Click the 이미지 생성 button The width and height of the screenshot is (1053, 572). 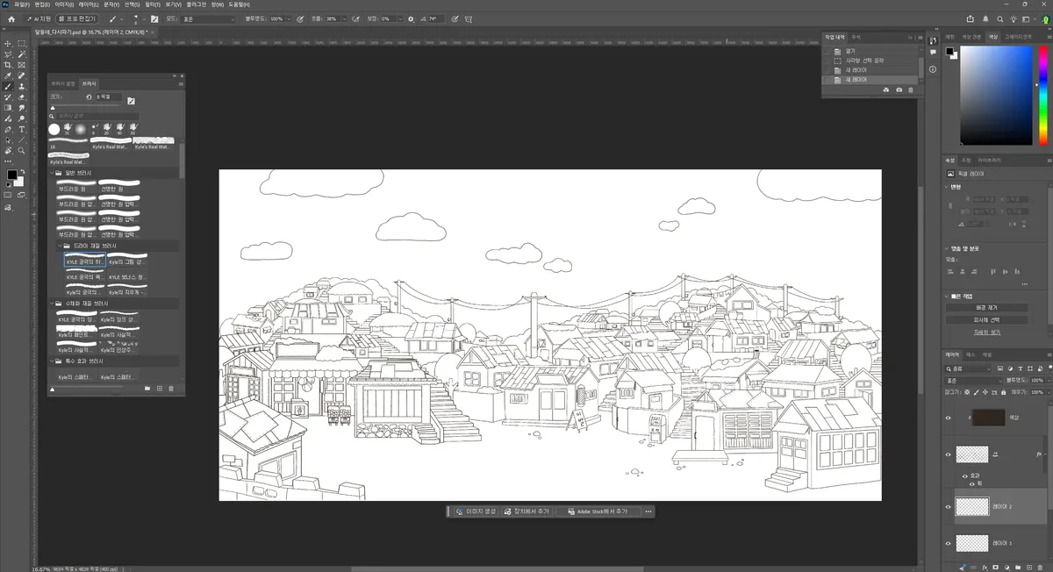[476, 511]
